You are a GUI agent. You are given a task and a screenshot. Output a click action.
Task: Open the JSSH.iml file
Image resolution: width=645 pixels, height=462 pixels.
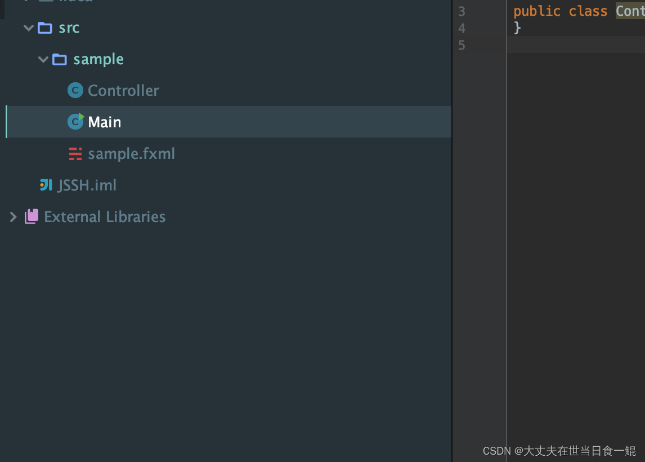pyautogui.click(x=87, y=185)
